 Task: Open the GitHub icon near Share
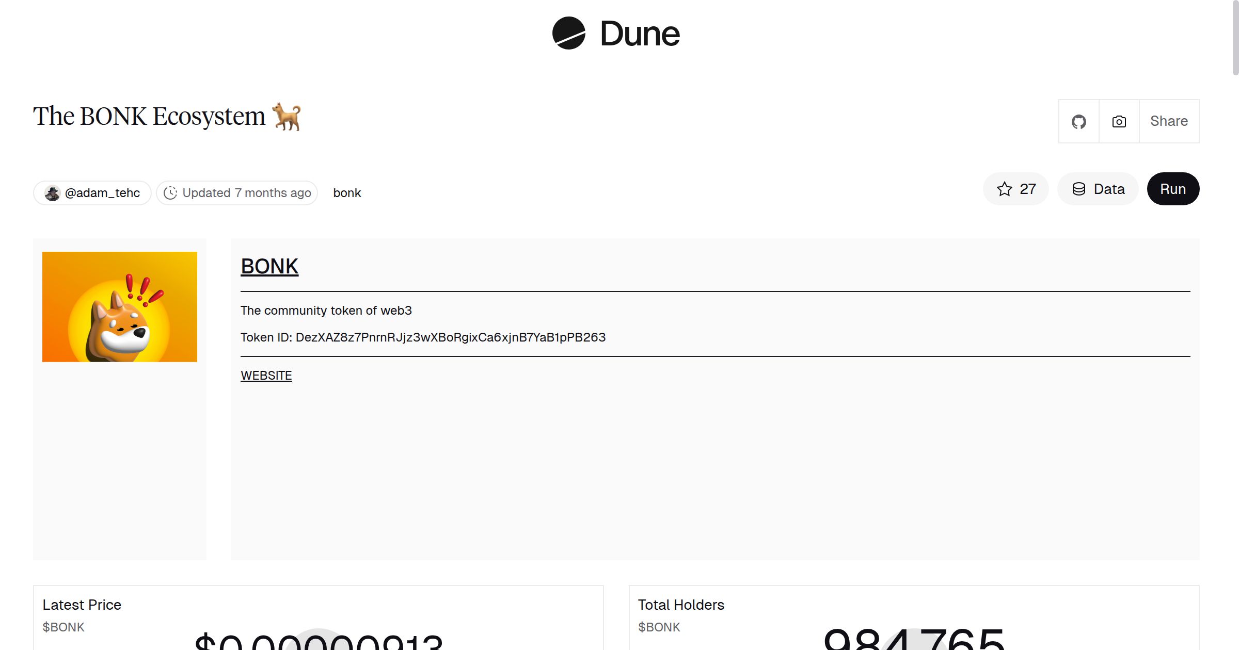point(1078,121)
